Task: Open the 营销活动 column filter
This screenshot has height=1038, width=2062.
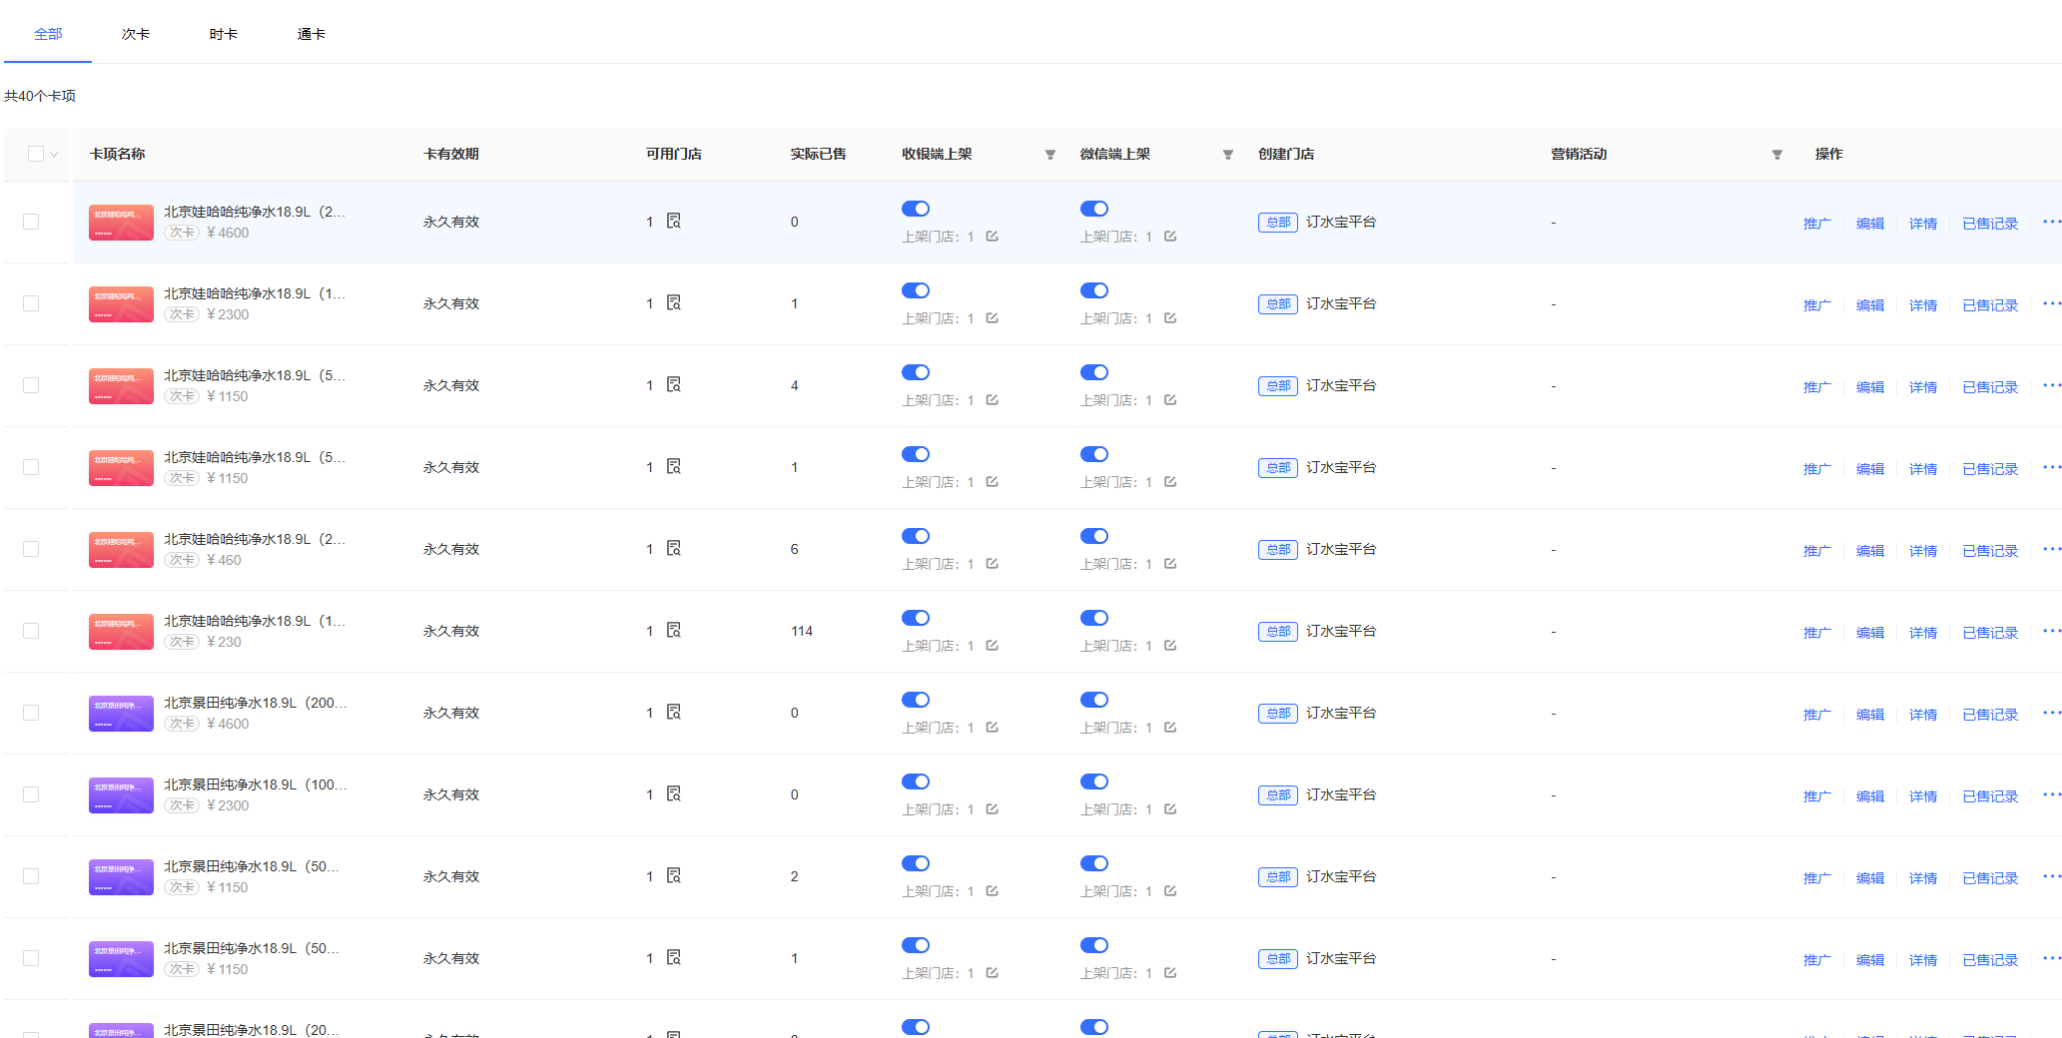Action: point(1777,155)
